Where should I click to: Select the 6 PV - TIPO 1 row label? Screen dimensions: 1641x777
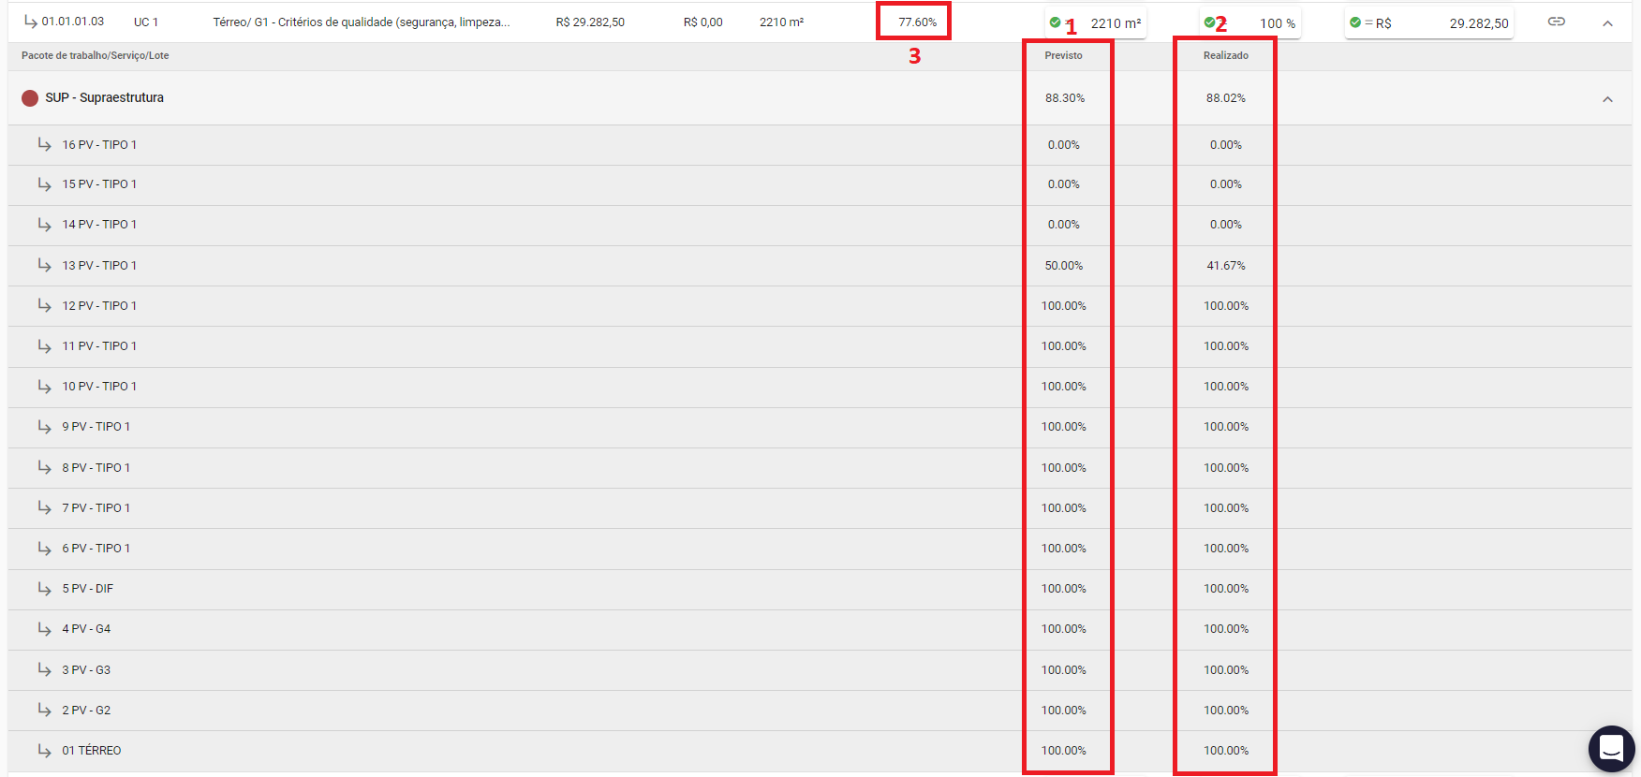[x=96, y=548]
